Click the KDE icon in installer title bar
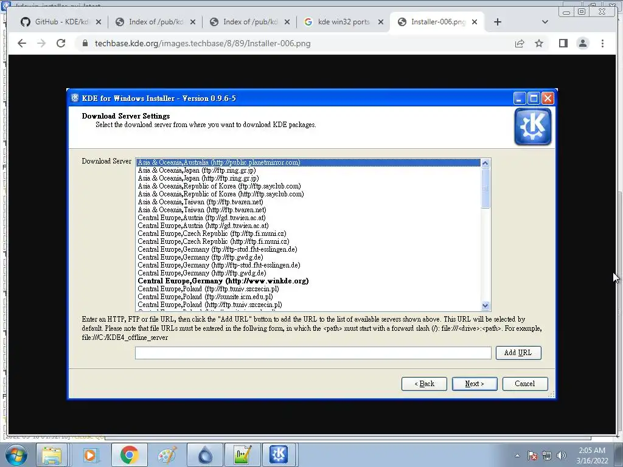The height and width of the screenshot is (467, 623). coord(75,98)
